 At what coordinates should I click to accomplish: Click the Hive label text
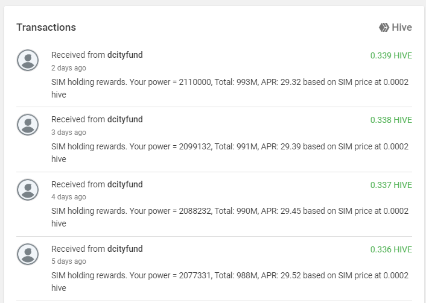[x=402, y=27]
